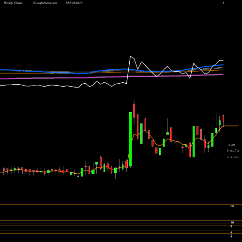Screen dimensions: 242x242
Task: Click the highest red candle after the breakout
Action: pos(134,111)
